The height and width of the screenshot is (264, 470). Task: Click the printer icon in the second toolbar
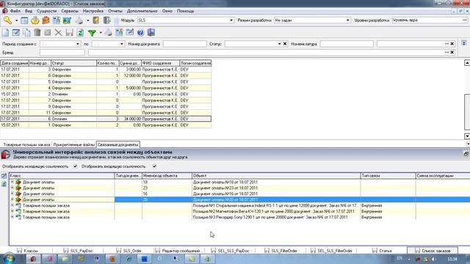click(x=108, y=32)
